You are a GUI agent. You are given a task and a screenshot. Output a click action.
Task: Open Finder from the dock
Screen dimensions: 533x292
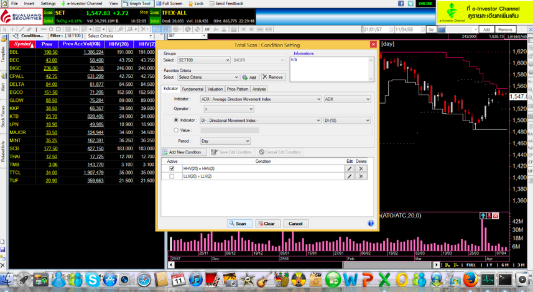(x=6, y=280)
